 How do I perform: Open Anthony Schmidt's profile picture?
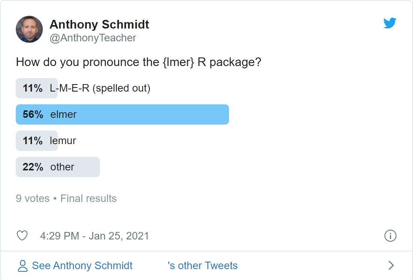(29, 29)
